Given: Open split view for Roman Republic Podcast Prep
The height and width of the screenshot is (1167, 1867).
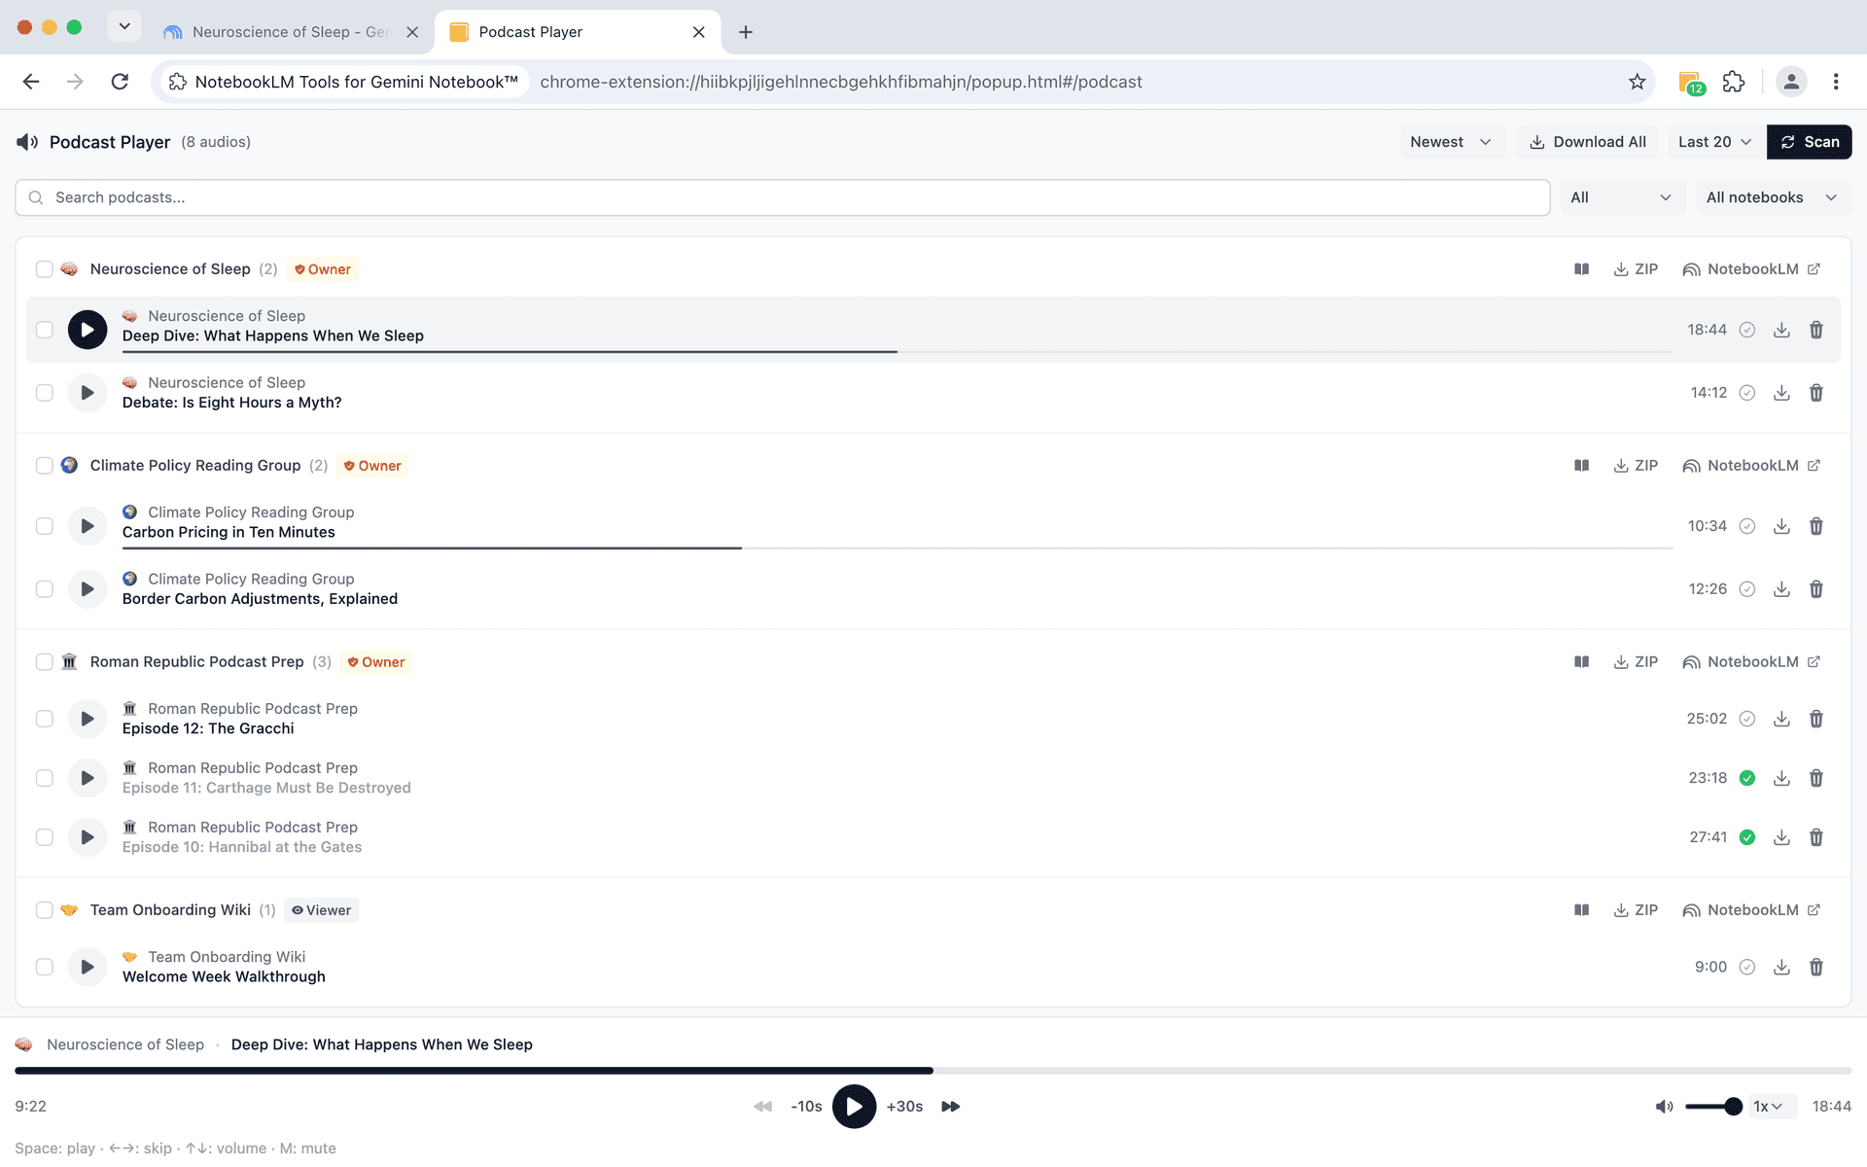Looking at the screenshot, I should [1582, 662].
